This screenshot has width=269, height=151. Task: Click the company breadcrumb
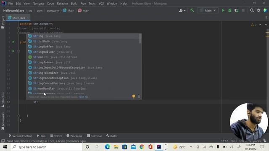53,10
